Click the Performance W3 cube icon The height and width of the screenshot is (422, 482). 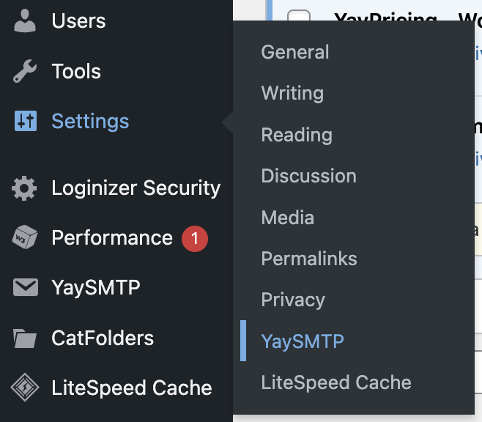(x=25, y=237)
